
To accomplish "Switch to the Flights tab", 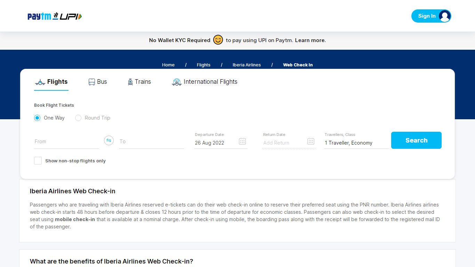I will (x=51, y=82).
